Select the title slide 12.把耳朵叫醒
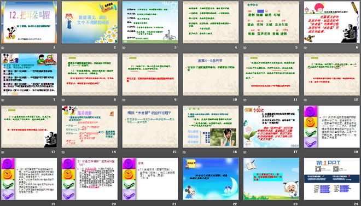361x206 pixels. coord(29,22)
